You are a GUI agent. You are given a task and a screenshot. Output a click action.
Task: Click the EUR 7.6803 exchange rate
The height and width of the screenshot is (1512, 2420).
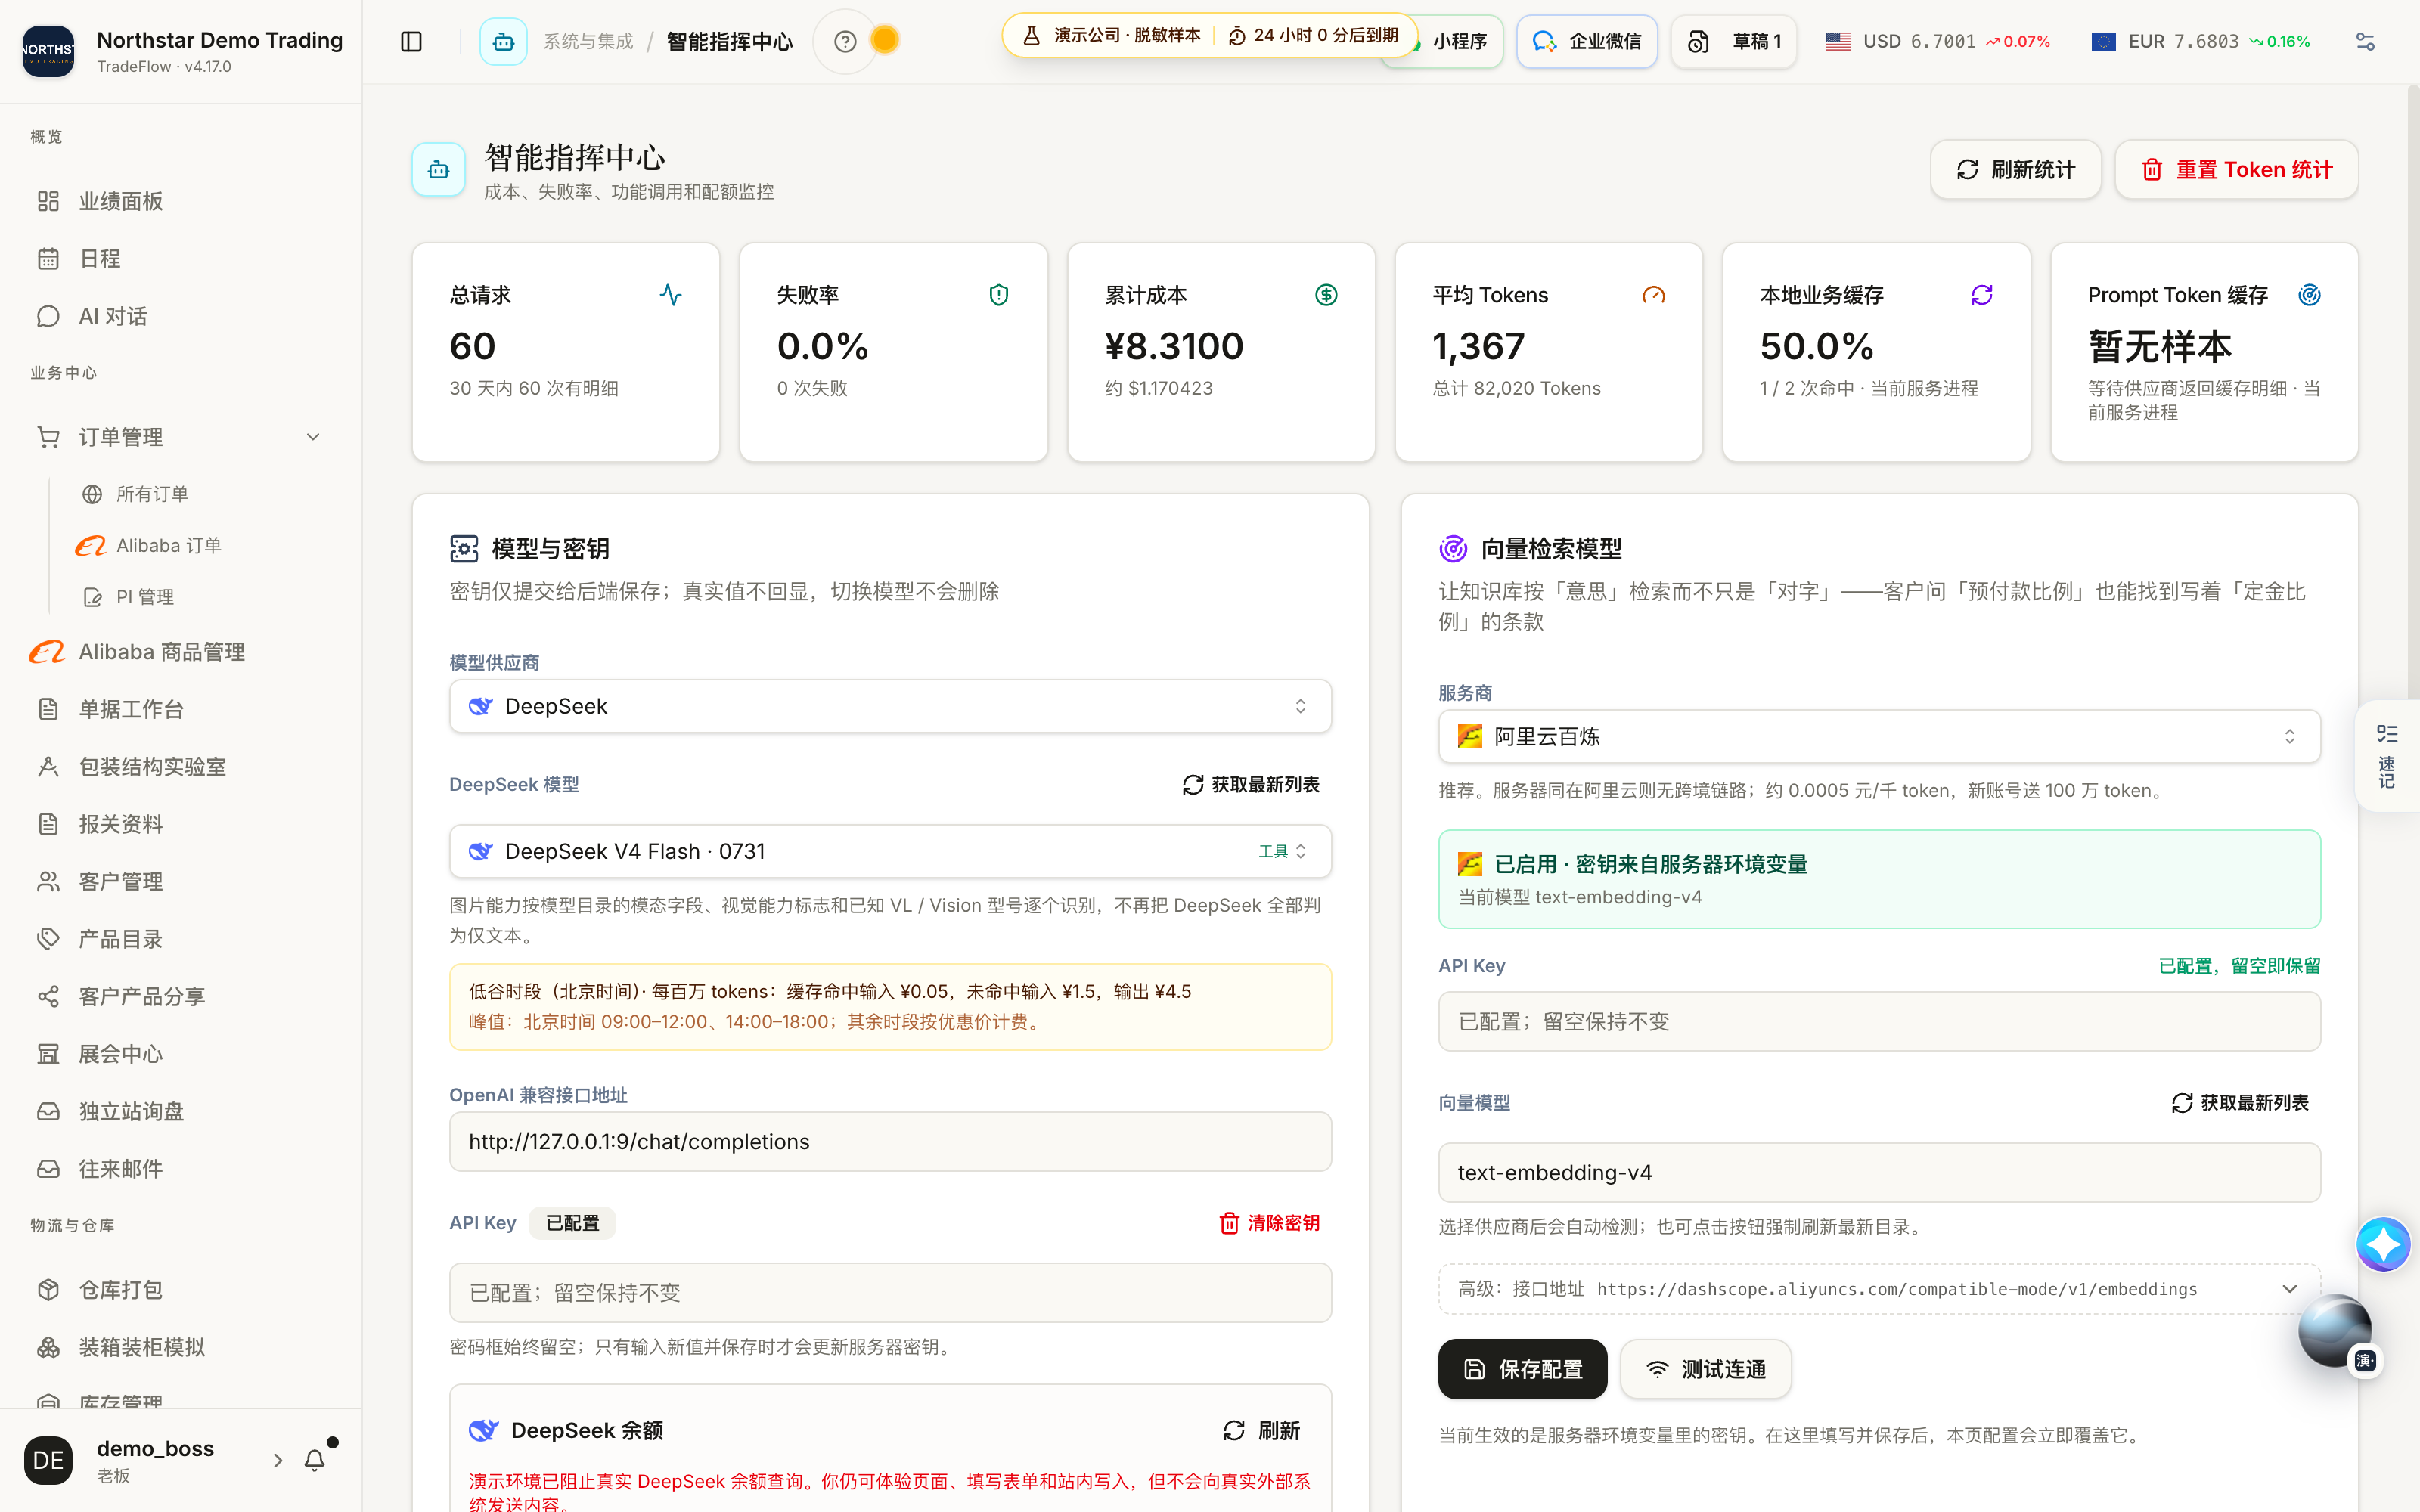(2200, 41)
